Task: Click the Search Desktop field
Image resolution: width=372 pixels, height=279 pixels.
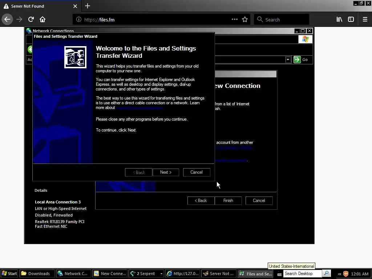Action: (x=303, y=274)
